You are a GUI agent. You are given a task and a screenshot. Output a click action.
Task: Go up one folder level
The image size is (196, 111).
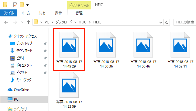click(x=29, y=22)
